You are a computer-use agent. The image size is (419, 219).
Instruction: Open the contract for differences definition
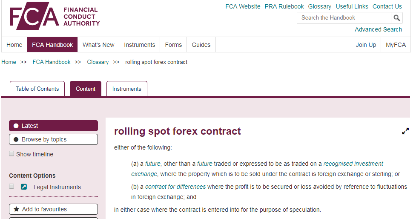tap(175, 187)
